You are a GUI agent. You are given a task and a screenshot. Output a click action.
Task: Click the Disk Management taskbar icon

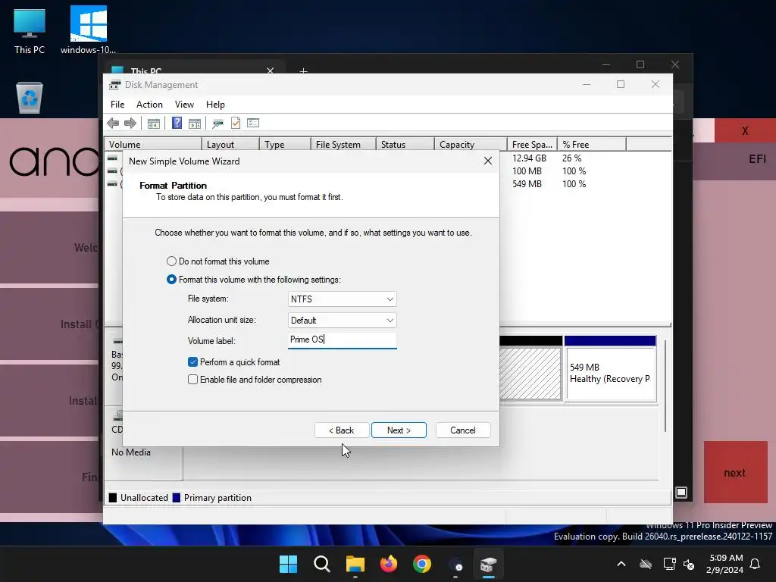pyautogui.click(x=489, y=564)
